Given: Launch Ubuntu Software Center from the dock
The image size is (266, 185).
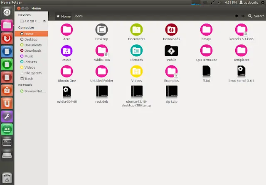Looking at the screenshot, I should (7, 90).
